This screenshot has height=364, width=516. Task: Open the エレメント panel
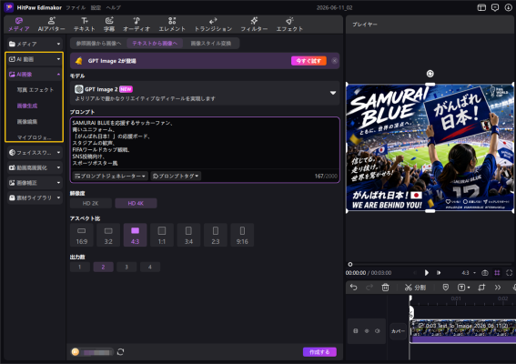pos(172,25)
